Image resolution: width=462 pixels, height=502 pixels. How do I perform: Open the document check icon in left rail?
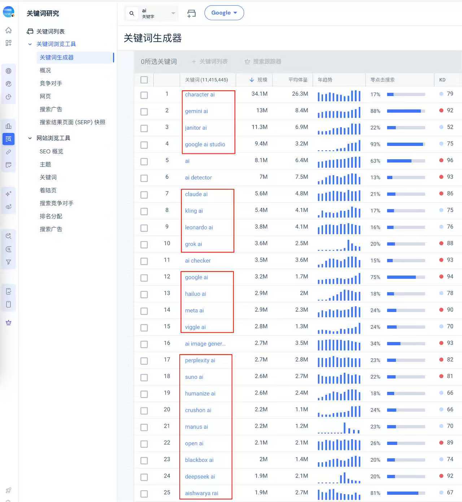[x=9, y=291]
